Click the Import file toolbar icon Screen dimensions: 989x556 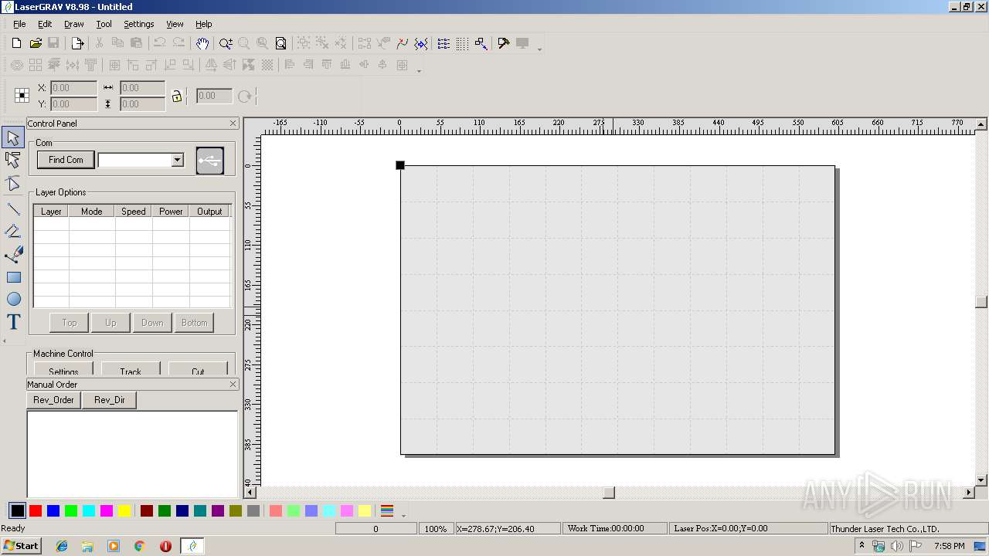point(77,43)
